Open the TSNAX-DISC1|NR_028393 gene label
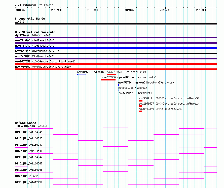Image resolution: width=224 pixels, height=188 pixels. pyautogui.click(x=31, y=126)
